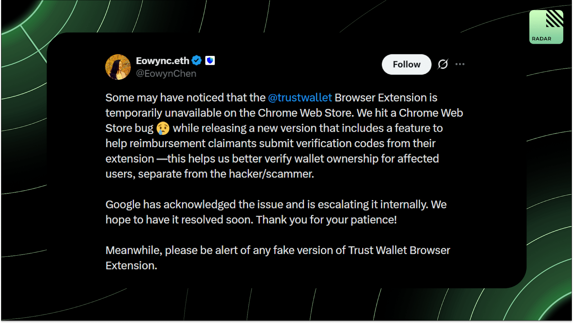Click 'Thank you for your patience!' text
This screenshot has width=573, height=323.
[x=326, y=220]
